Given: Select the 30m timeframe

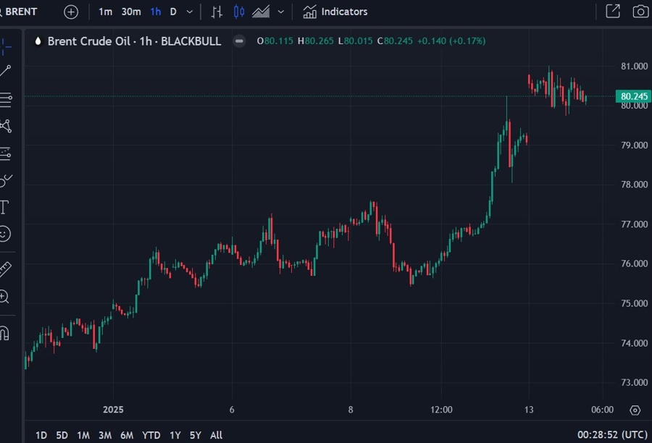Looking at the screenshot, I should pos(131,12).
